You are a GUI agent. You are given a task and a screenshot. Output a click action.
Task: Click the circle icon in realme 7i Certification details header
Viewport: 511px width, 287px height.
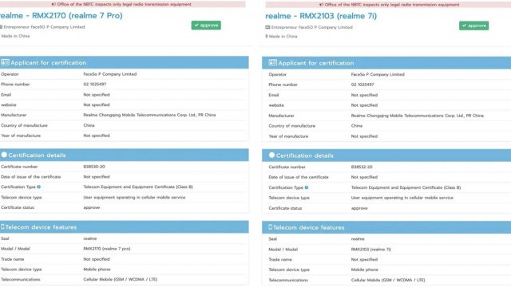pyautogui.click(x=271, y=155)
